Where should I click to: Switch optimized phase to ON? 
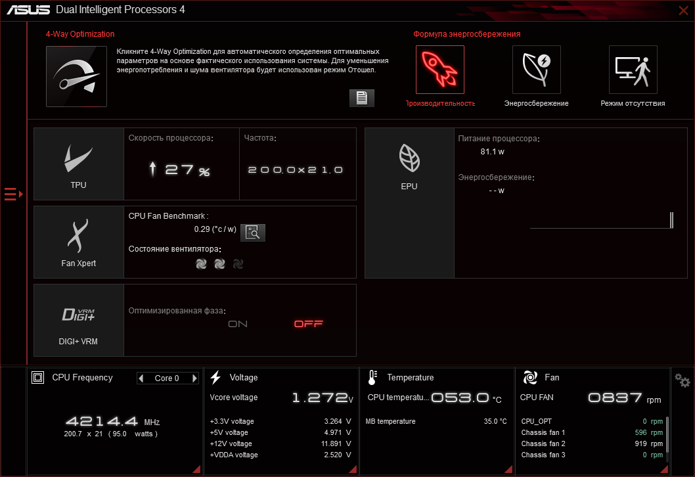[238, 324]
